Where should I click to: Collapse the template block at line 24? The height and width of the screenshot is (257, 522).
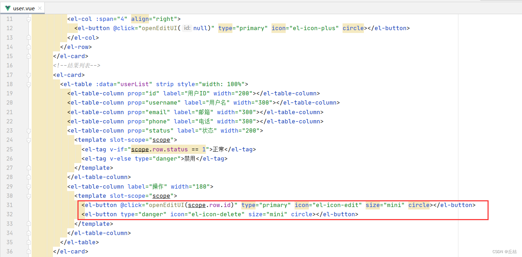tap(29, 140)
